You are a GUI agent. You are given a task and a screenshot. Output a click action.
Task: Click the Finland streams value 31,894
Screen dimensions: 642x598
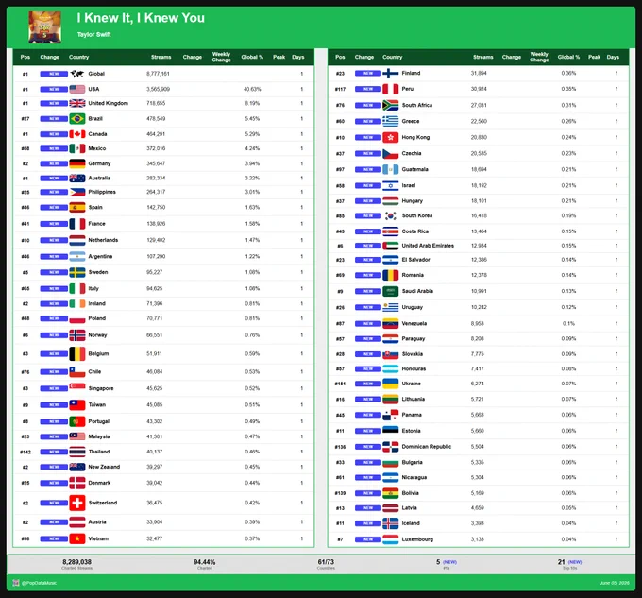pyautogui.click(x=479, y=74)
